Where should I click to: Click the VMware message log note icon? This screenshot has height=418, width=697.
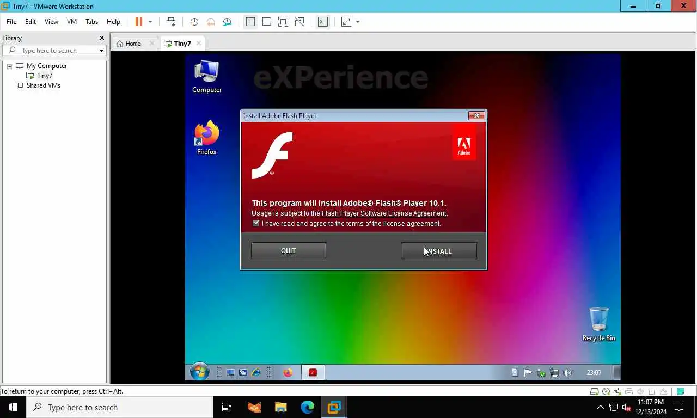point(680,391)
